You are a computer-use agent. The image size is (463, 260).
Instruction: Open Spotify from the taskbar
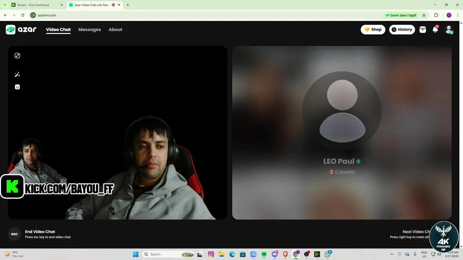(264, 254)
